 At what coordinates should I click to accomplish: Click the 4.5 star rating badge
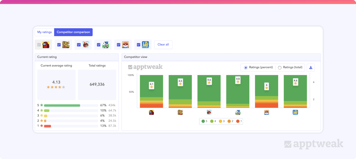pyautogui.click(x=180, y=82)
